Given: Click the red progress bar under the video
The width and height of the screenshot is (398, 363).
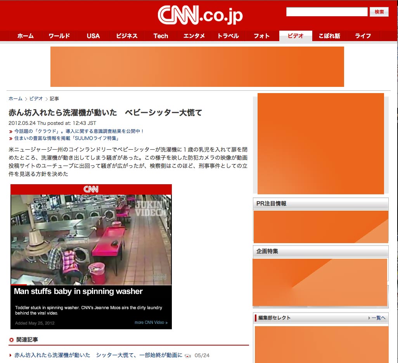Looking at the screenshot, I should 19,285.
